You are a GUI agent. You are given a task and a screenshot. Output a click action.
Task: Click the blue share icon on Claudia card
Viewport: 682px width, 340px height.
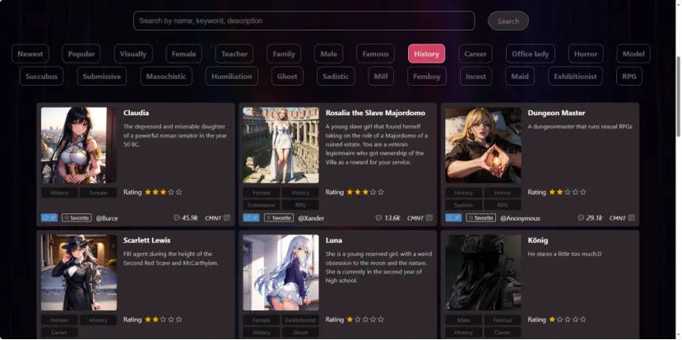(49, 217)
